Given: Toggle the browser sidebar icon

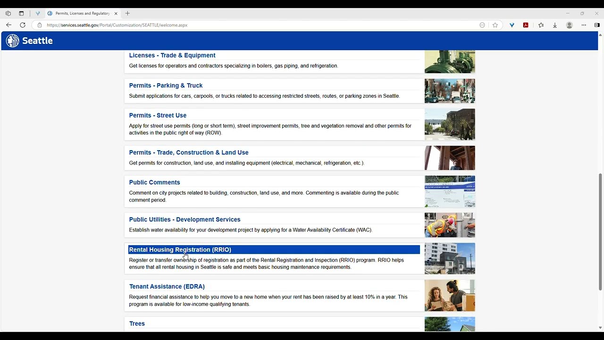Looking at the screenshot, I should pyautogui.click(x=597, y=25).
